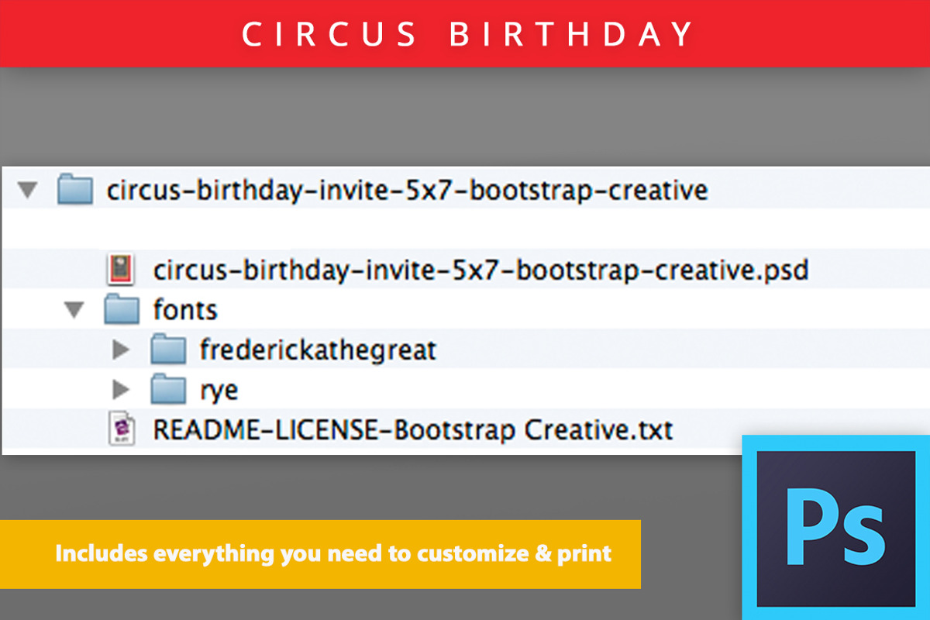The image size is (930, 620).
Task: Select README-LICENSE-Bootstrap Creative.txt file name
Action: tap(413, 430)
